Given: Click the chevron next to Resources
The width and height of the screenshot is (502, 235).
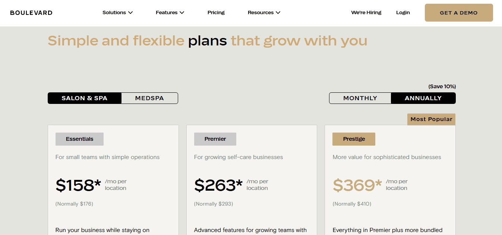Looking at the screenshot, I should click(x=278, y=13).
